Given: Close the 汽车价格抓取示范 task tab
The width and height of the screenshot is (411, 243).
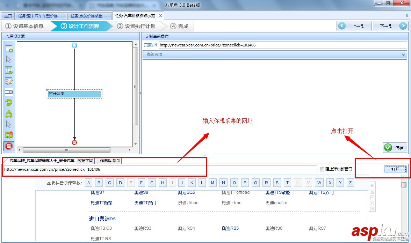Looking at the screenshot, I should (x=160, y=16).
